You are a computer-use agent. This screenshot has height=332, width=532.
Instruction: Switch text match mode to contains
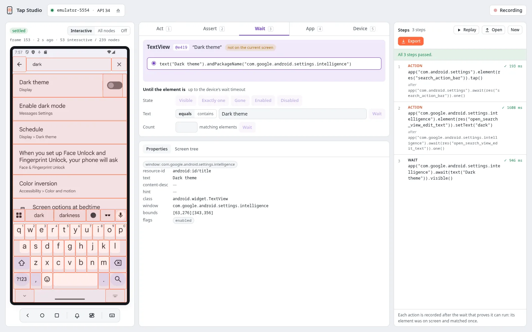[x=205, y=114]
